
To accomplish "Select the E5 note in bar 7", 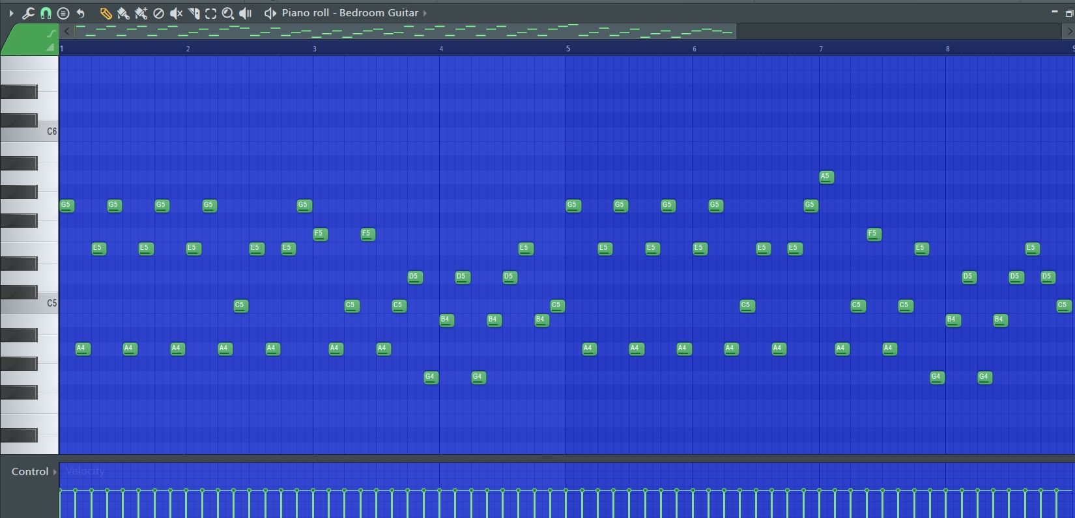I will (x=921, y=249).
